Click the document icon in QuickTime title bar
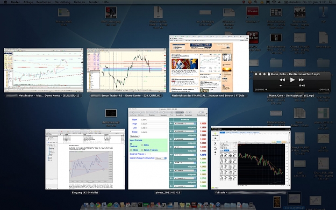The image size is (336, 210). click(269, 74)
